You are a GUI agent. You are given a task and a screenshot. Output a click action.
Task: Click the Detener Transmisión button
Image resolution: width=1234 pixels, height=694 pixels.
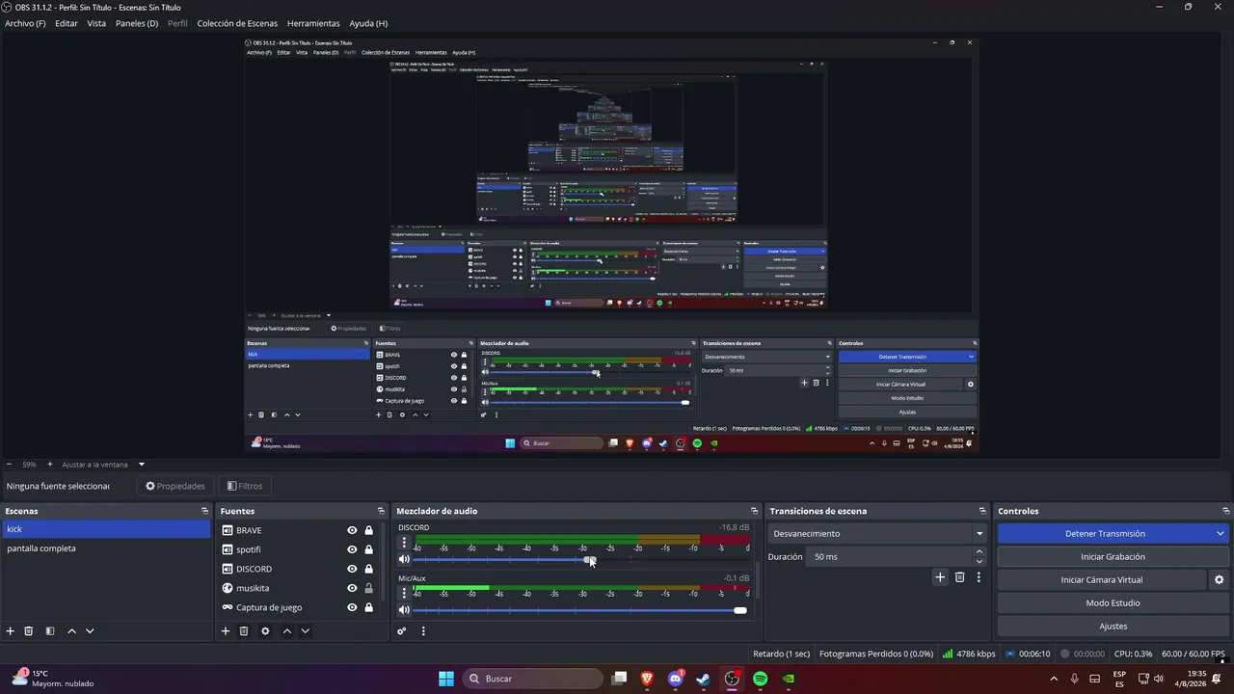click(1105, 533)
